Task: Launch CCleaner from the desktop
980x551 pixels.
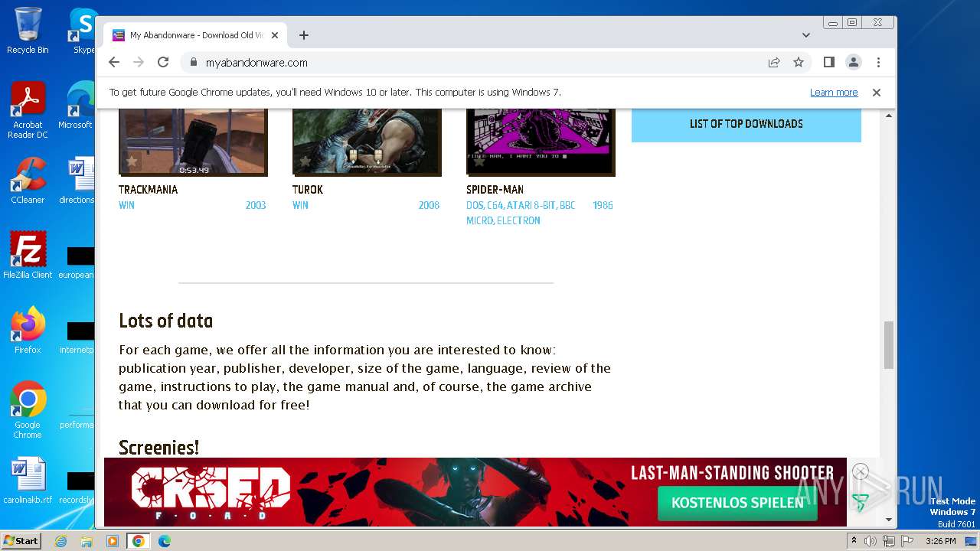Action: pyautogui.click(x=28, y=181)
